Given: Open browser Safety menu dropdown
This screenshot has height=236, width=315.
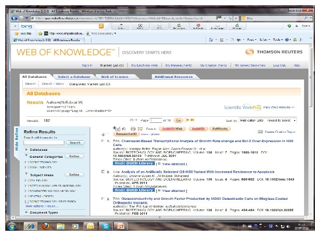Looking at the screenshot, I should click(265, 39).
